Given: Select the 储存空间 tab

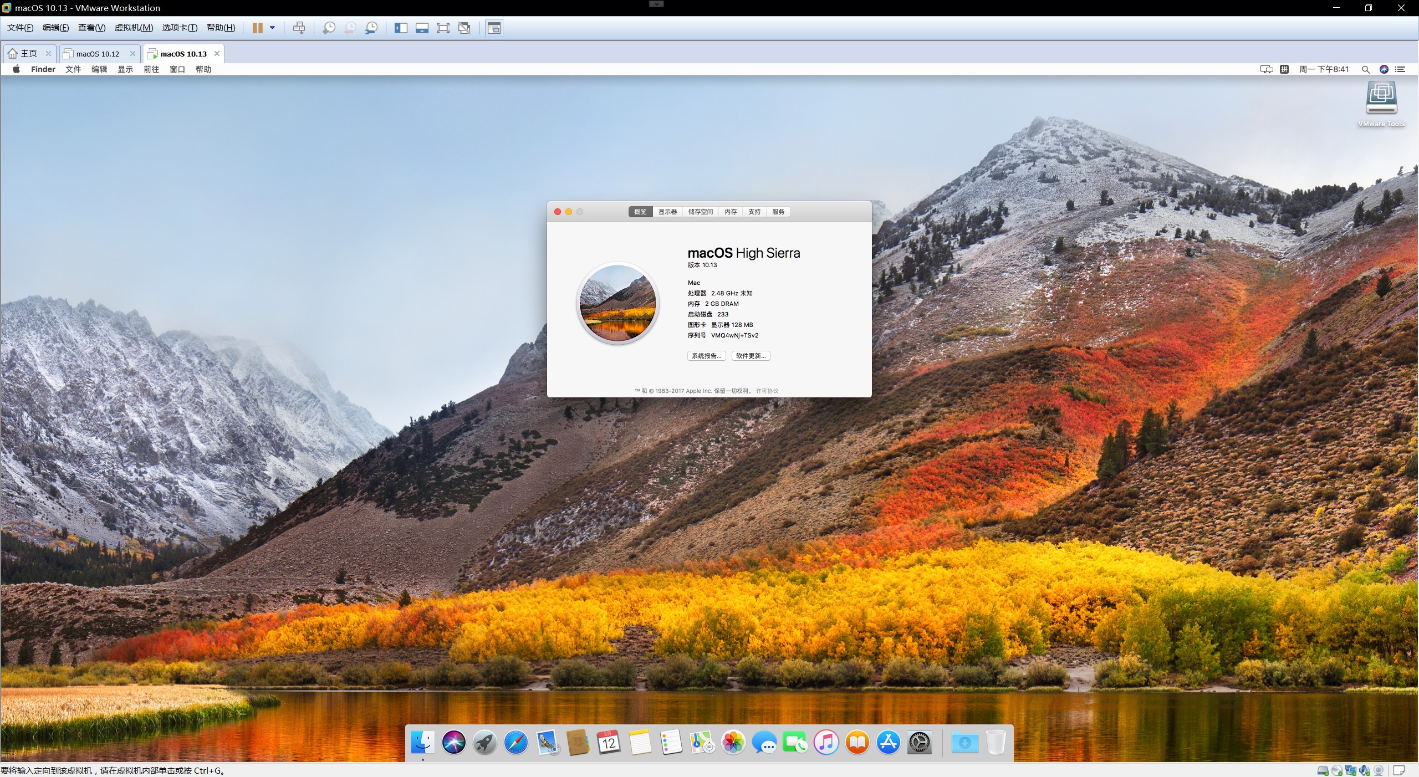Looking at the screenshot, I should click(701, 212).
